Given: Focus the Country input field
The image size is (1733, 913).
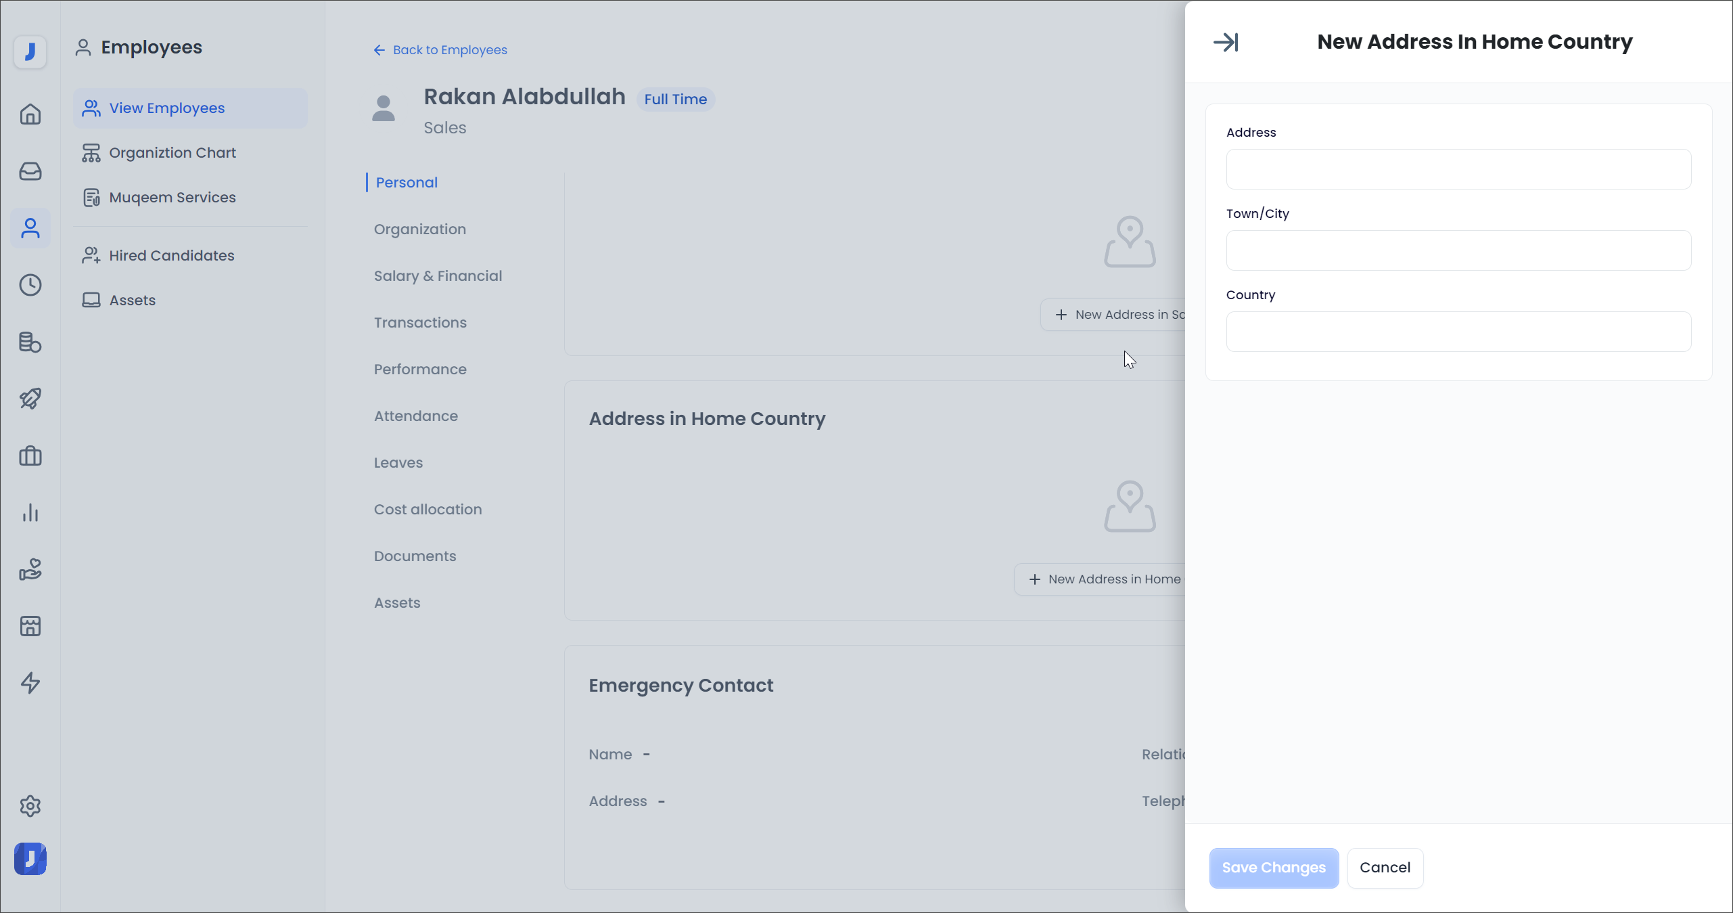Looking at the screenshot, I should 1458,332.
